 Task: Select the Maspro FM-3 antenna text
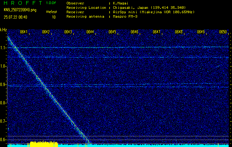click(x=125, y=17)
